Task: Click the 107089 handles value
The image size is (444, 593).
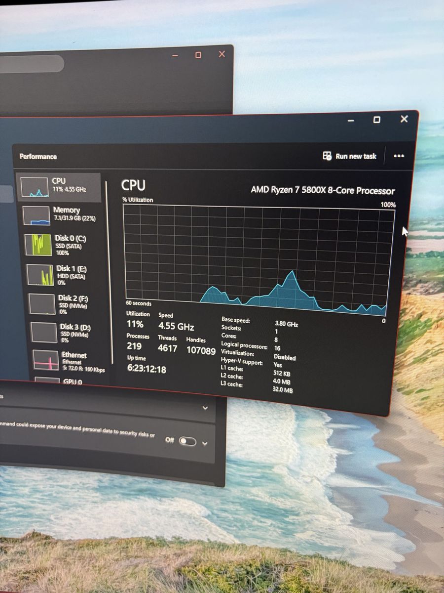Action: point(201,350)
